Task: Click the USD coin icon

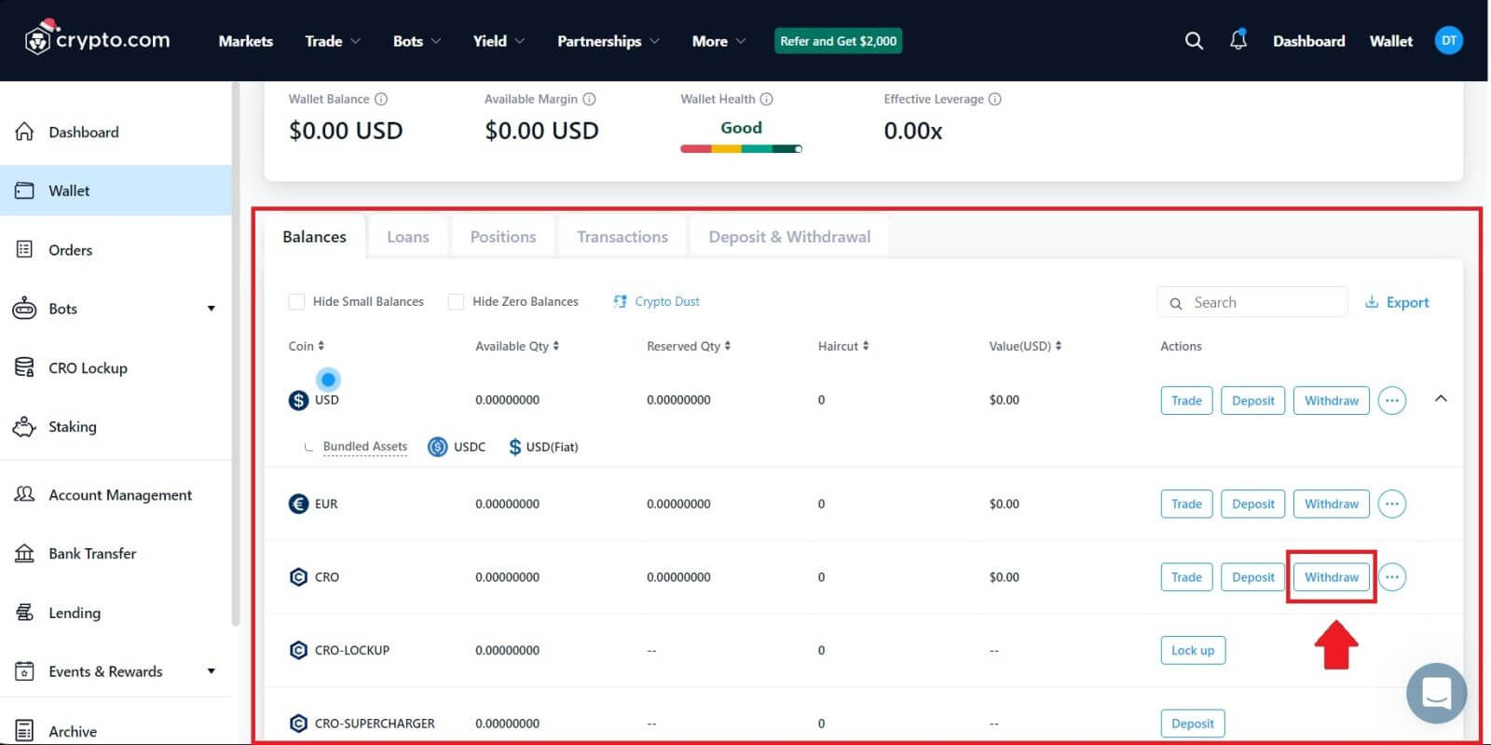Action: pyautogui.click(x=298, y=400)
